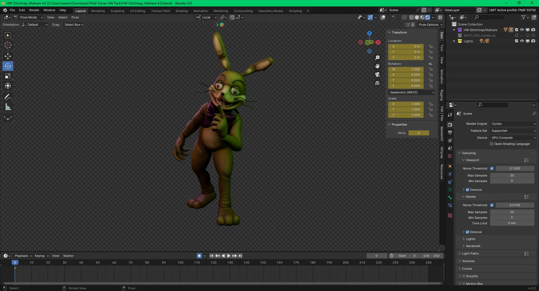Click the Viewport Max Samples field
This screenshot has width=539, height=291.
pyautogui.click(x=512, y=175)
